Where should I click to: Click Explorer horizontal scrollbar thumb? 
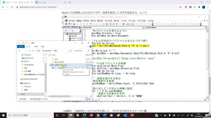pos(60,96)
